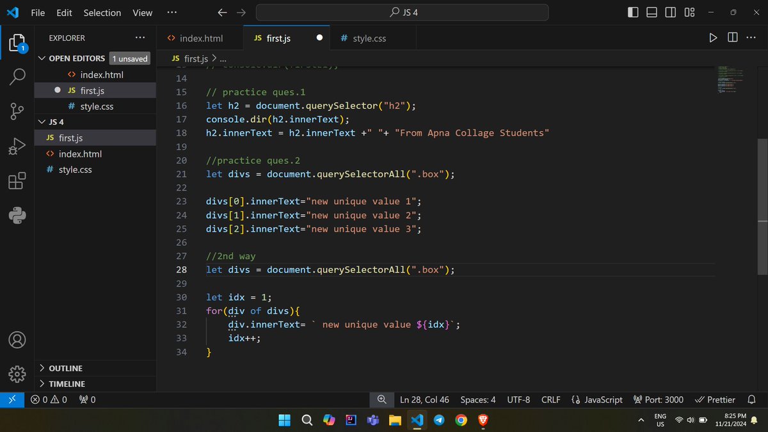This screenshot has height=432, width=768.
Task: Open editor More Actions ellipsis
Action: 751,38
